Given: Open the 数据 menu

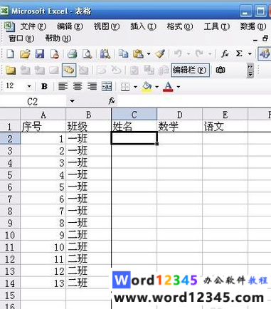Looking at the screenshot, I should pyautogui.click(x=253, y=26).
